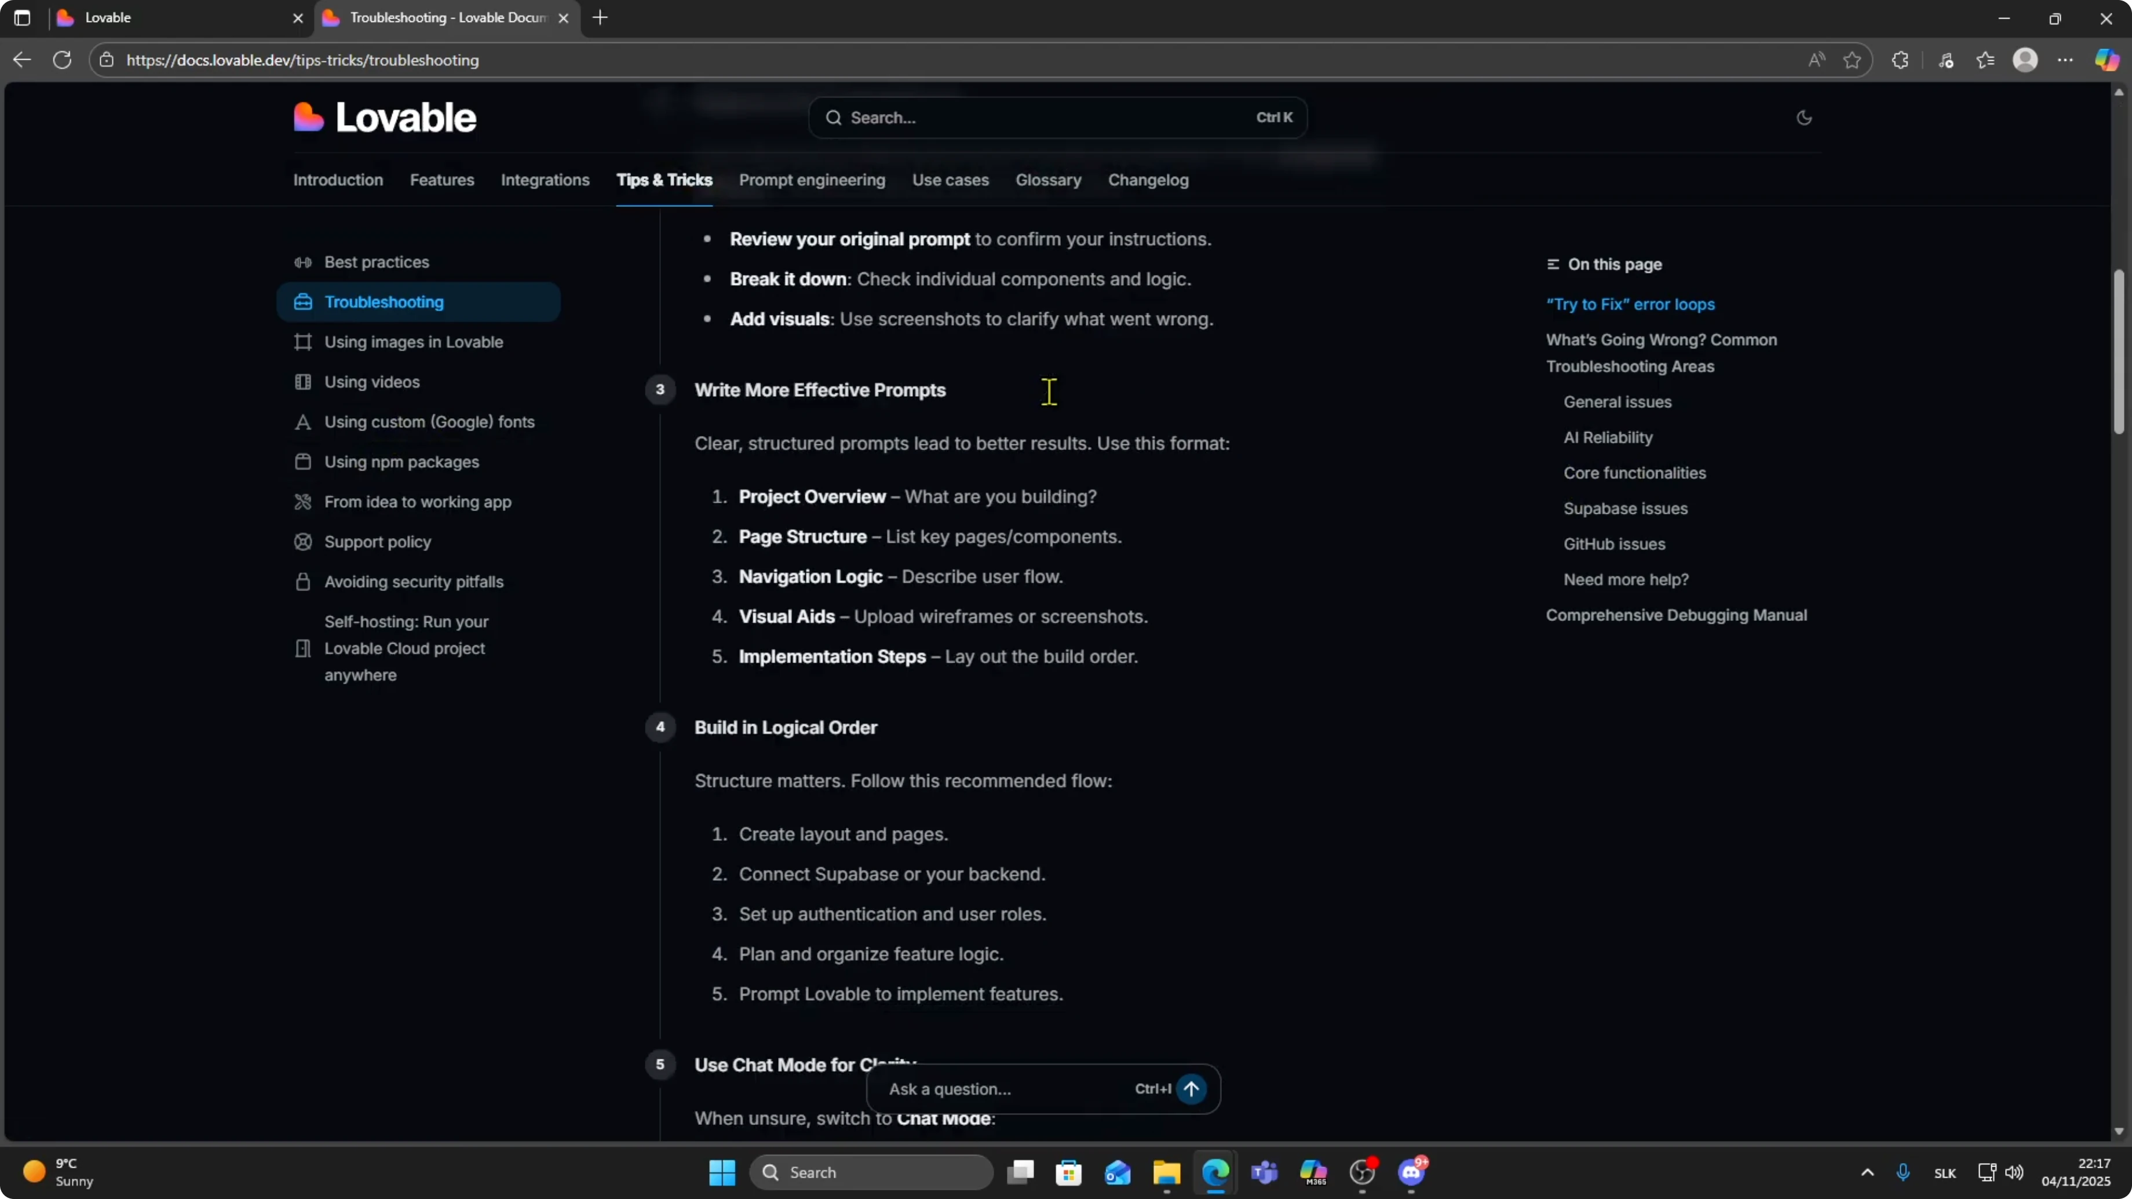Jump to Comprehensive Debugging Manual
Screen dimensions: 2132x1199
pyautogui.click(x=1676, y=615)
